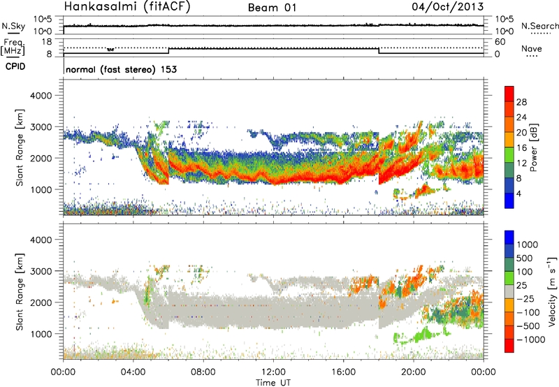Click the "4" label on the power colorbar
The height and width of the screenshot is (387, 559).
tap(518, 193)
